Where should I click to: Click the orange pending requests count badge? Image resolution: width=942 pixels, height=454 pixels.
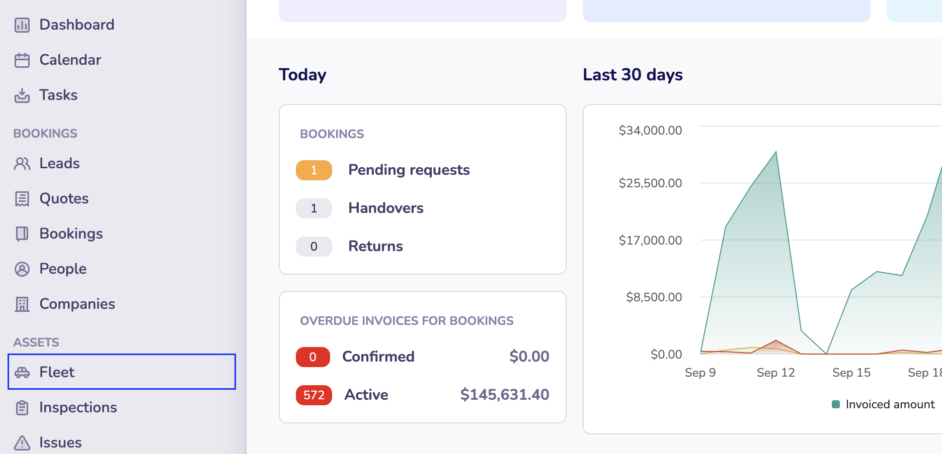coord(313,170)
